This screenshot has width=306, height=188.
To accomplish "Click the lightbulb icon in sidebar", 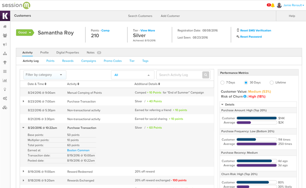I will [x=5, y=89].
